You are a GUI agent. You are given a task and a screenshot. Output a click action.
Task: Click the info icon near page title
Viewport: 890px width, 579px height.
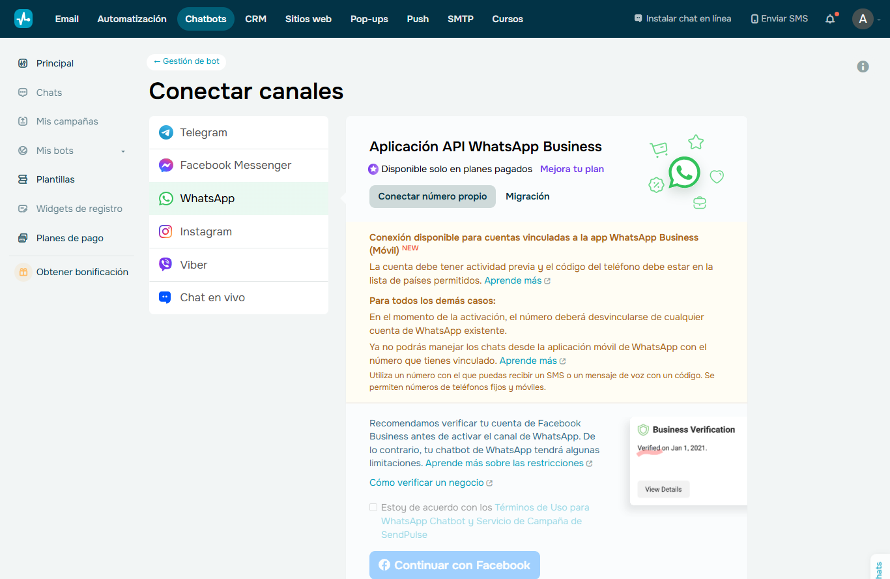coord(863,67)
